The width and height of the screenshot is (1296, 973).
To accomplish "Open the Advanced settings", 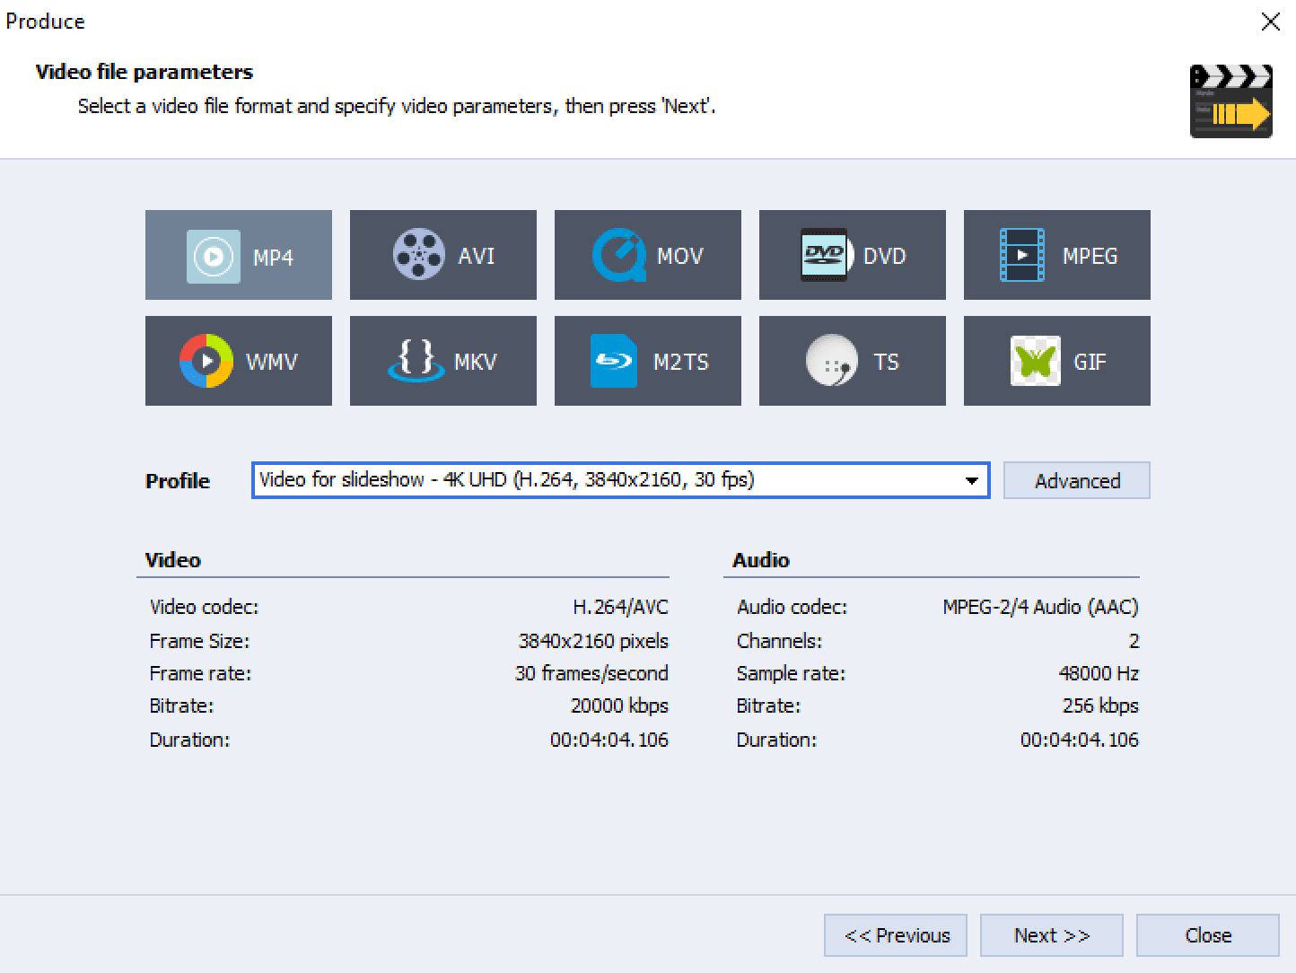I will click(x=1076, y=480).
